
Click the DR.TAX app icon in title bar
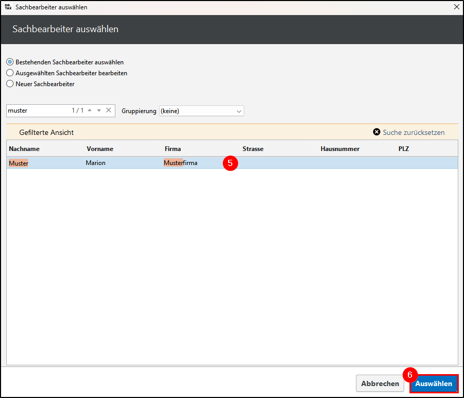(x=8, y=7)
